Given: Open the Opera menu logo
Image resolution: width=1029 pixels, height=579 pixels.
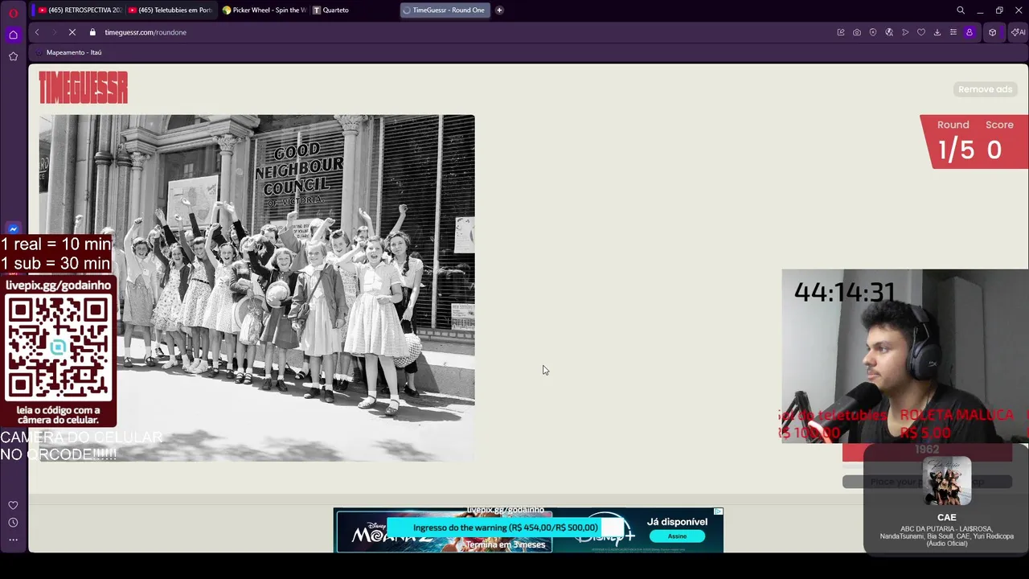Looking at the screenshot, I should [13, 13].
